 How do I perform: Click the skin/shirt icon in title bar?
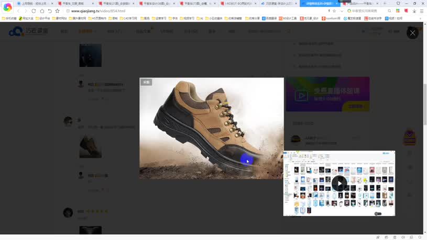coord(398,3)
